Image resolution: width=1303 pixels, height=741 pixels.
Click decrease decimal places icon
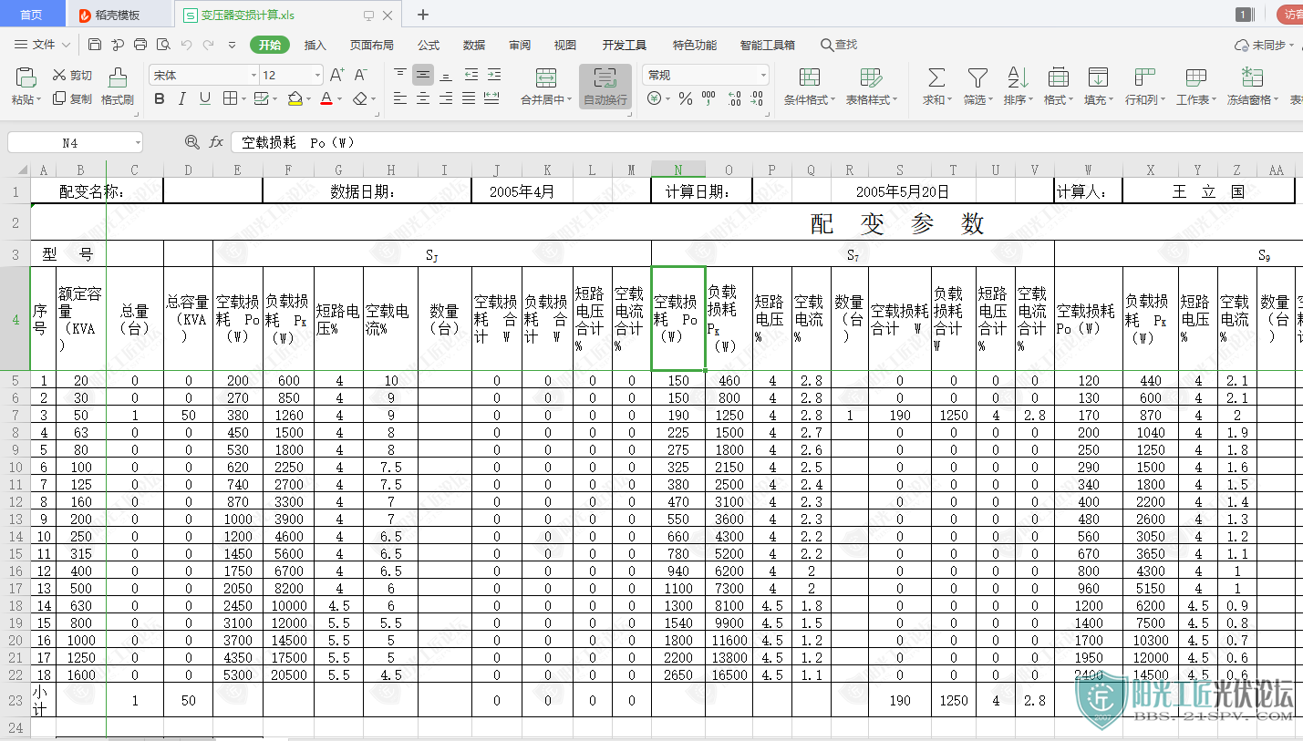pos(758,98)
